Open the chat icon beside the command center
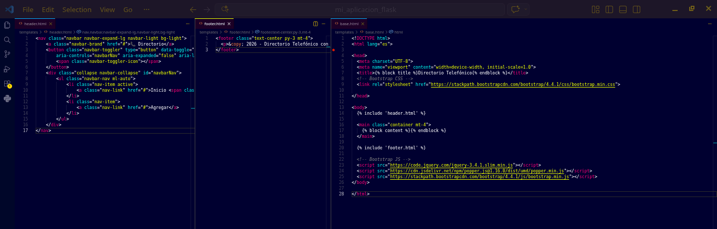This screenshot has width=717, height=229. 515,9
